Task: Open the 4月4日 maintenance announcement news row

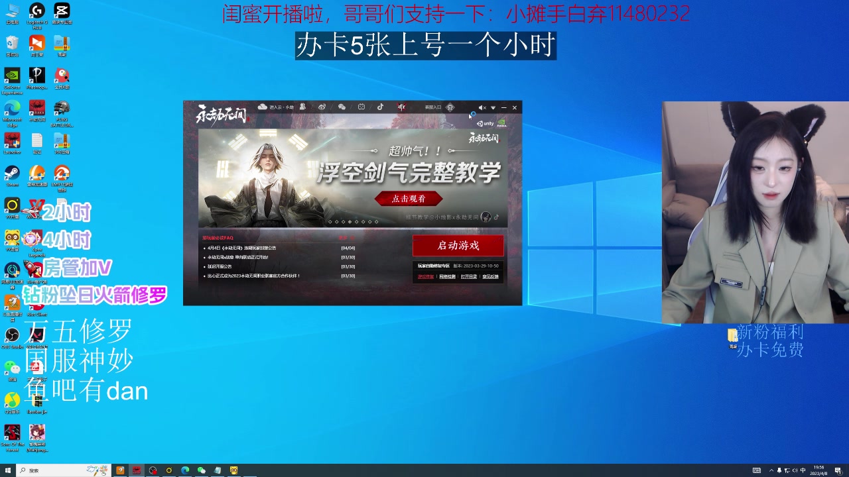Action: [x=279, y=248]
